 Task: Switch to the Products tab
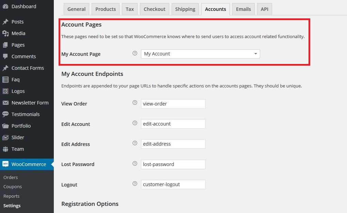coord(106,9)
